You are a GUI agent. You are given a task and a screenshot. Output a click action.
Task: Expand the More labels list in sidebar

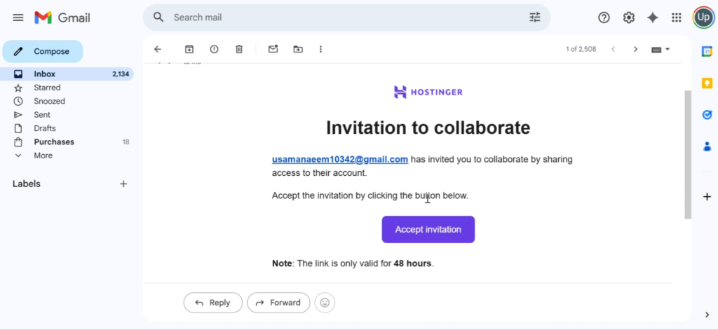tap(43, 156)
